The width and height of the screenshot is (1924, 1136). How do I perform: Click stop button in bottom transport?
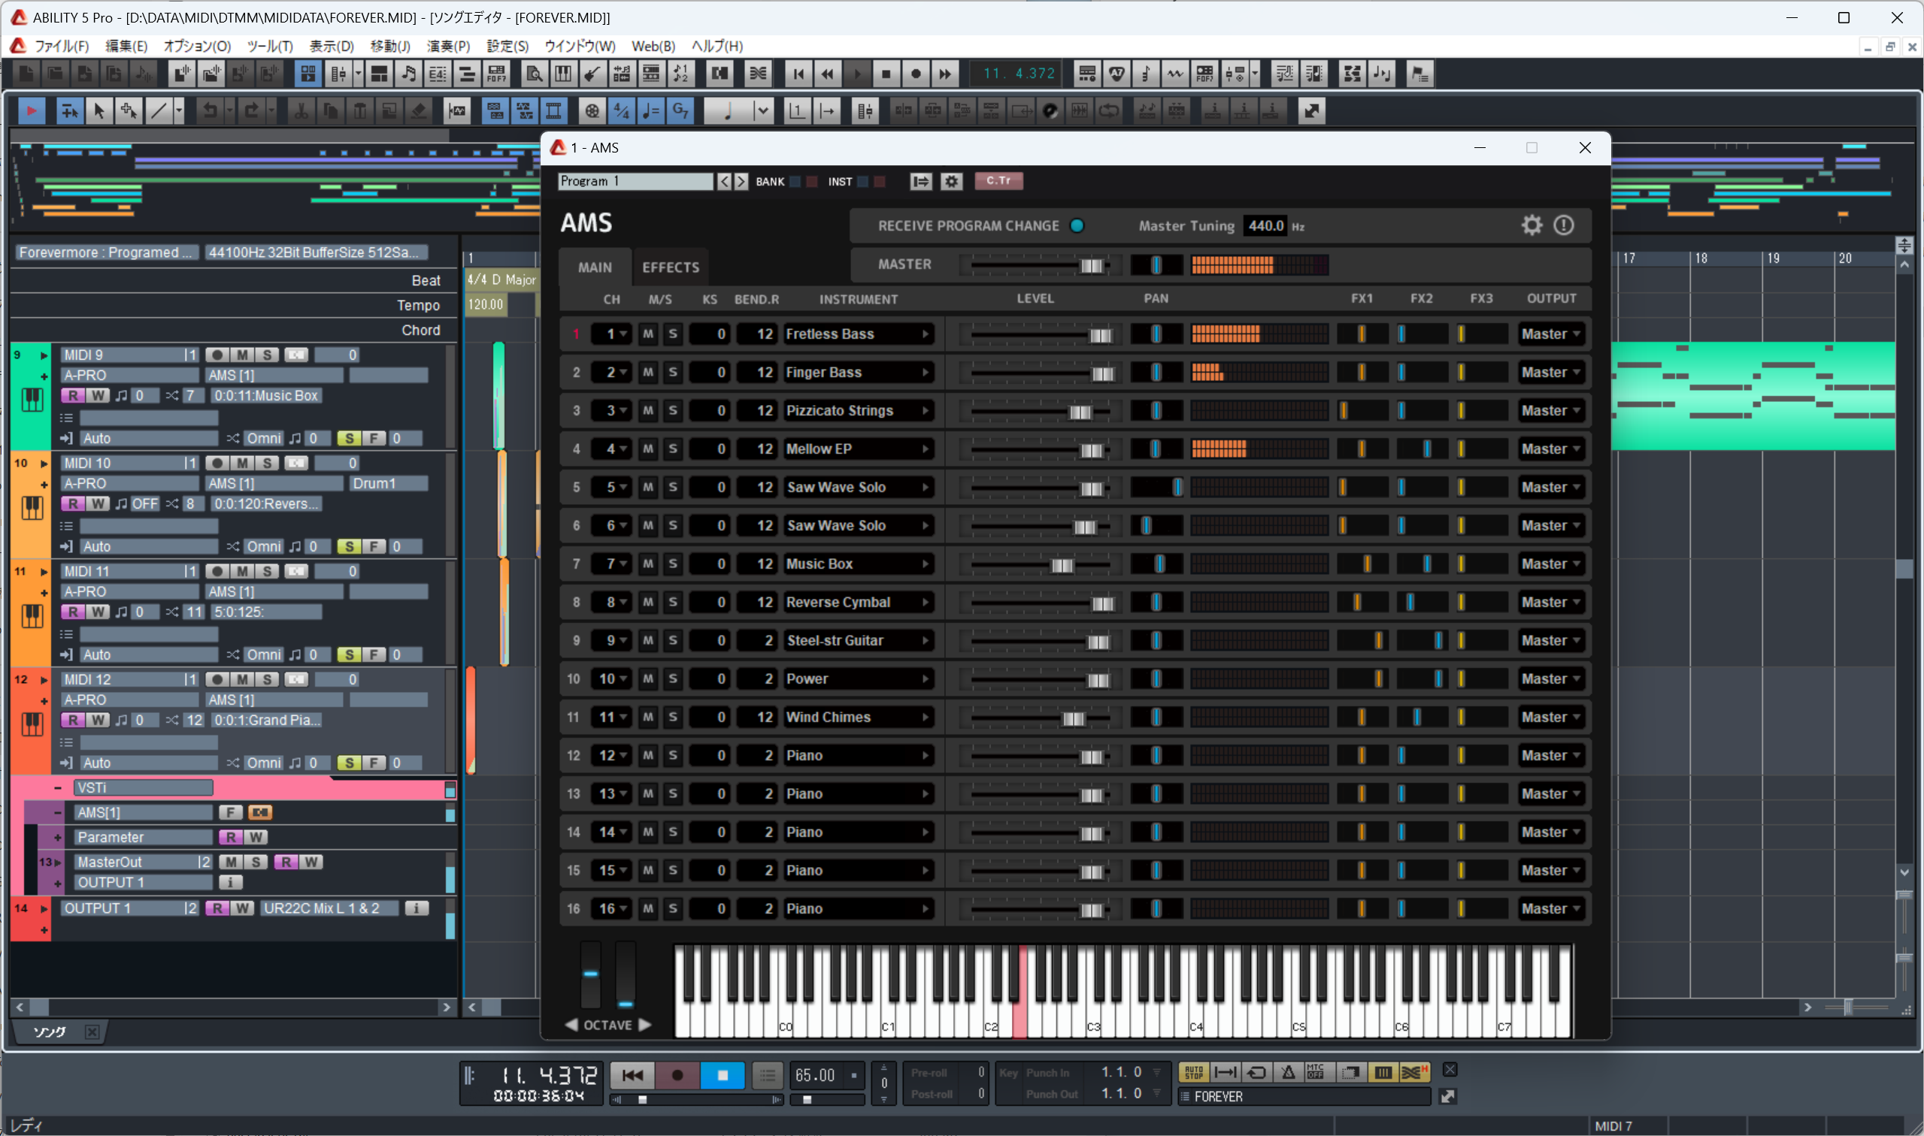pyautogui.click(x=723, y=1074)
